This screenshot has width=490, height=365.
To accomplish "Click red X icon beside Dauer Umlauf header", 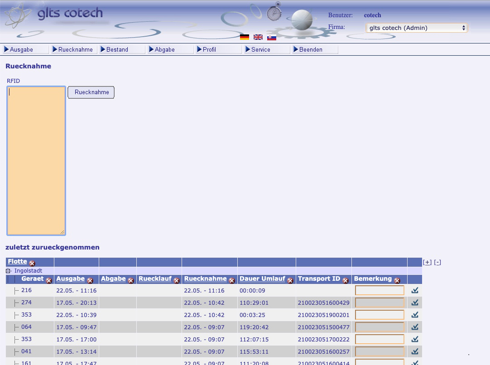I will 290,280.
